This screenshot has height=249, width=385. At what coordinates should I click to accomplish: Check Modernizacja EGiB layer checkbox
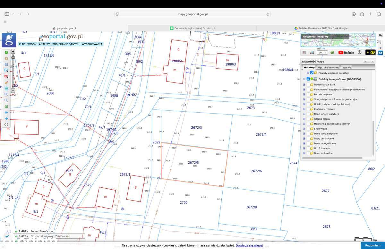point(308,84)
